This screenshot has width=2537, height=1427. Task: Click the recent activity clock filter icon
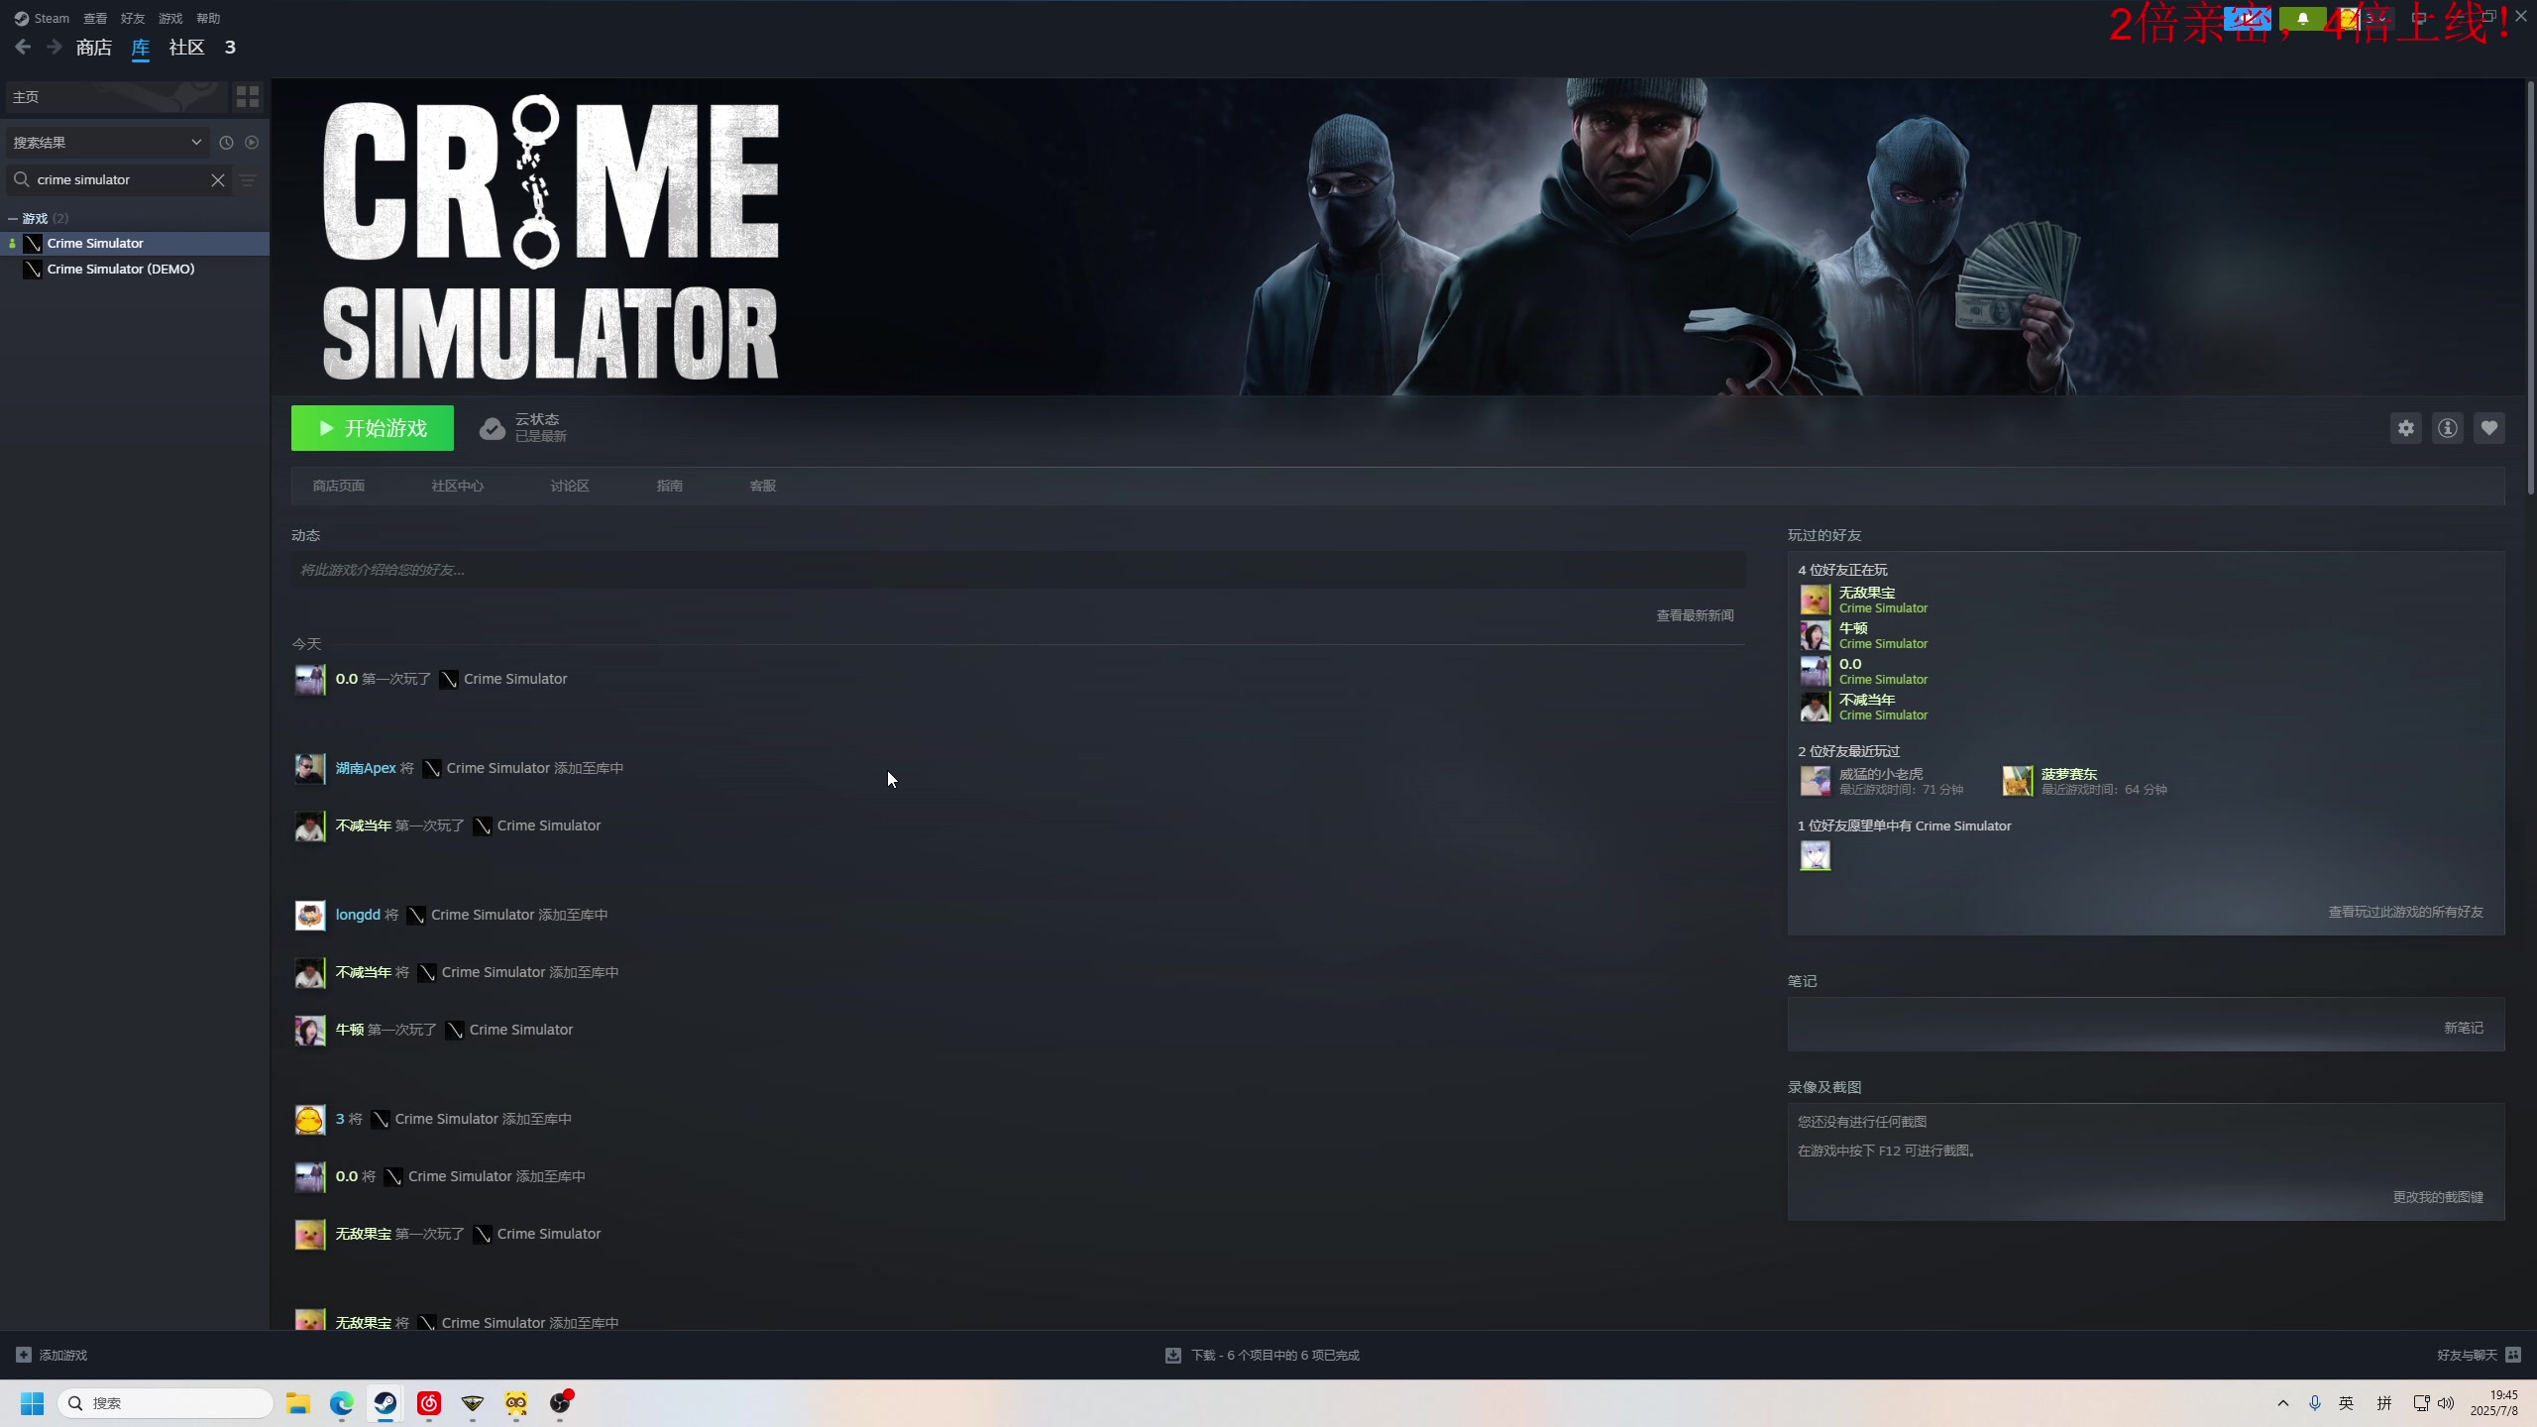click(226, 143)
